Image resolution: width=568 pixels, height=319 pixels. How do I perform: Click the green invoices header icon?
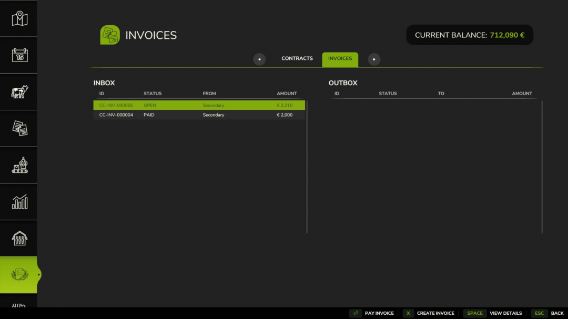tap(109, 34)
